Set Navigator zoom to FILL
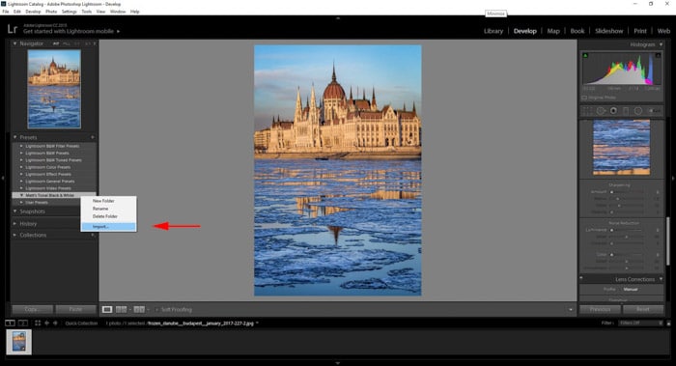Viewport: 676px width, 366px height. pos(67,43)
